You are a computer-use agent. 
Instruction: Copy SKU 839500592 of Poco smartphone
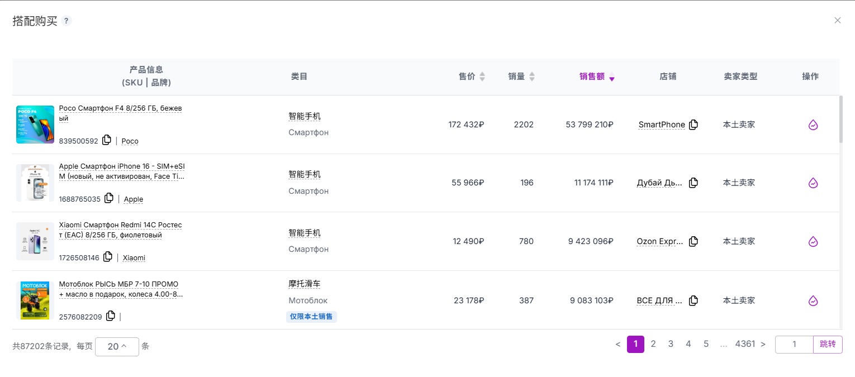[x=107, y=140]
